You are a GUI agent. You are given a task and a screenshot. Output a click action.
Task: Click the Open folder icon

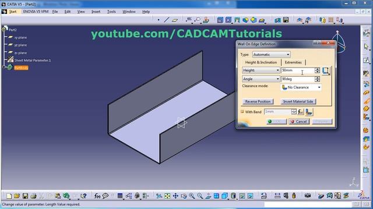point(17,196)
